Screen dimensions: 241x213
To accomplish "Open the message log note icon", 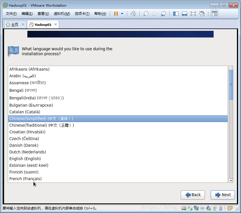I will (230, 208).
